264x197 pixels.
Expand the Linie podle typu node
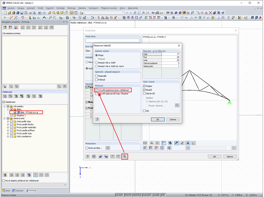[x=8, y=121]
